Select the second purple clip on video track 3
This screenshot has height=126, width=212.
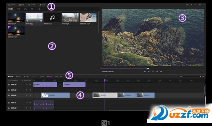pyautogui.click(x=74, y=85)
